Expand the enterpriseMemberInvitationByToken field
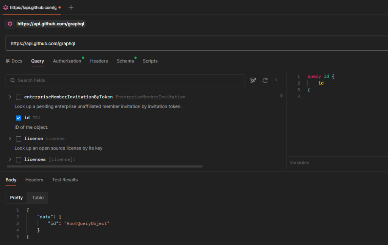 [10, 97]
